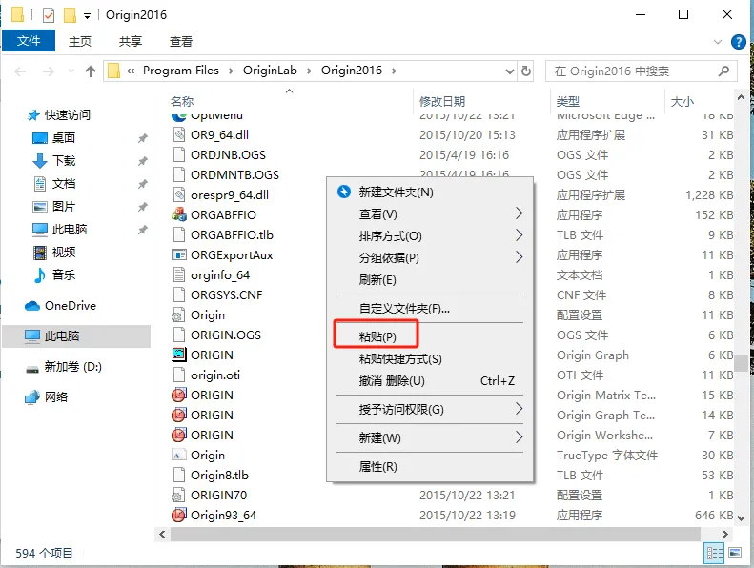This screenshot has width=754, height=568.
Task: Expand the address bar history dropdown
Action: (x=510, y=71)
